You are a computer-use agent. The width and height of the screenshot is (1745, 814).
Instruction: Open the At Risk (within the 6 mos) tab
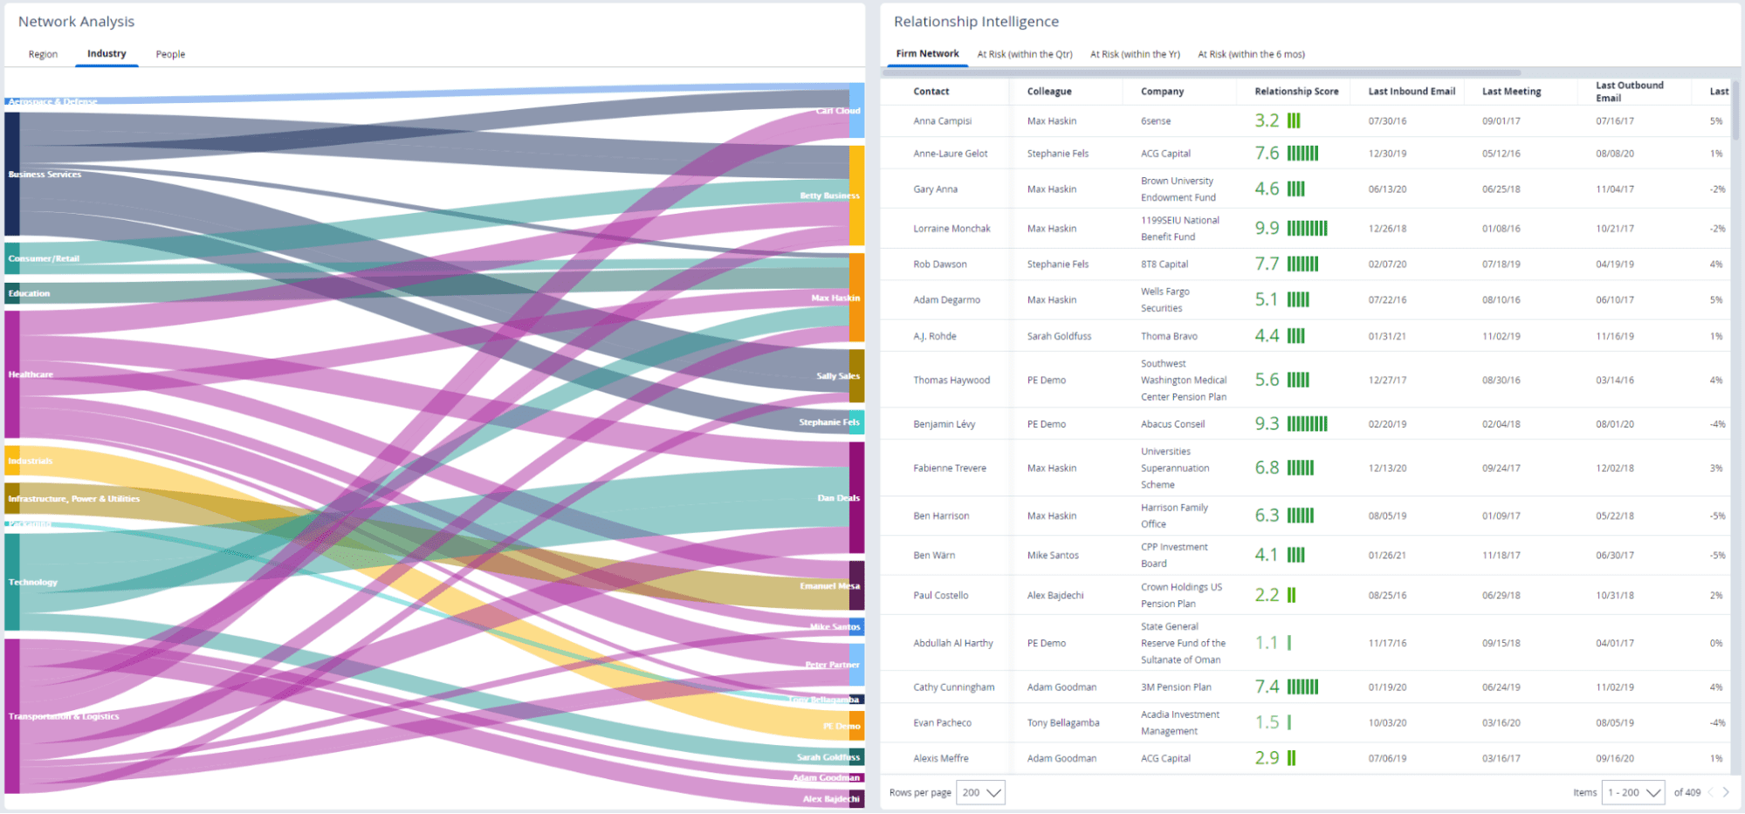point(1251,54)
